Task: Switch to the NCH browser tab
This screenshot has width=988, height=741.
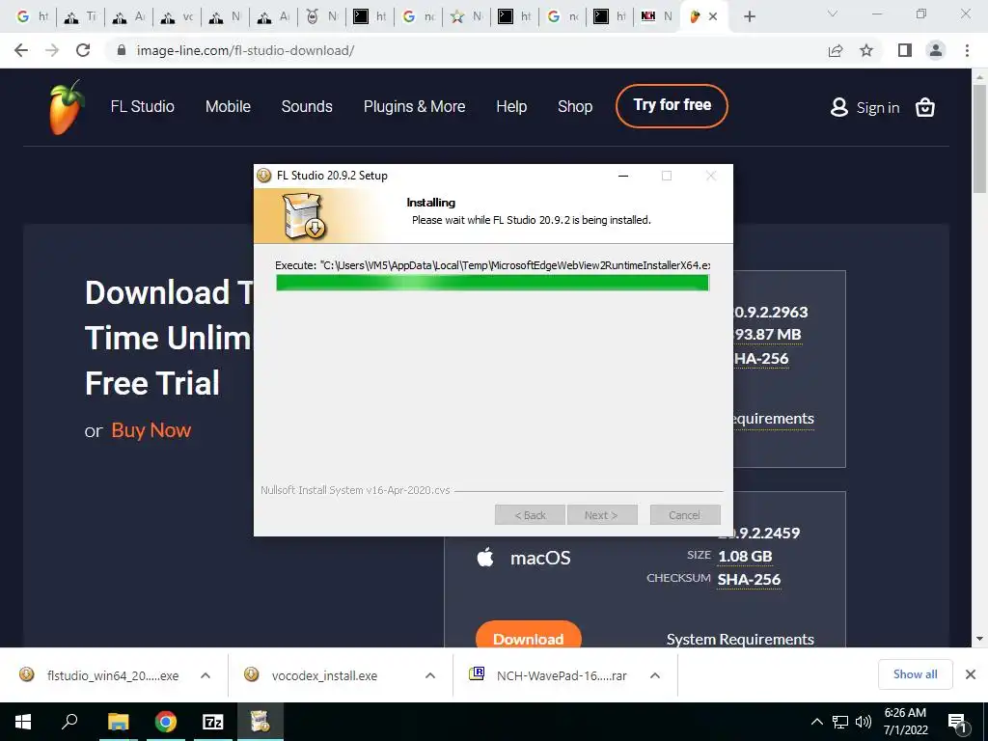Action: pyautogui.click(x=656, y=16)
